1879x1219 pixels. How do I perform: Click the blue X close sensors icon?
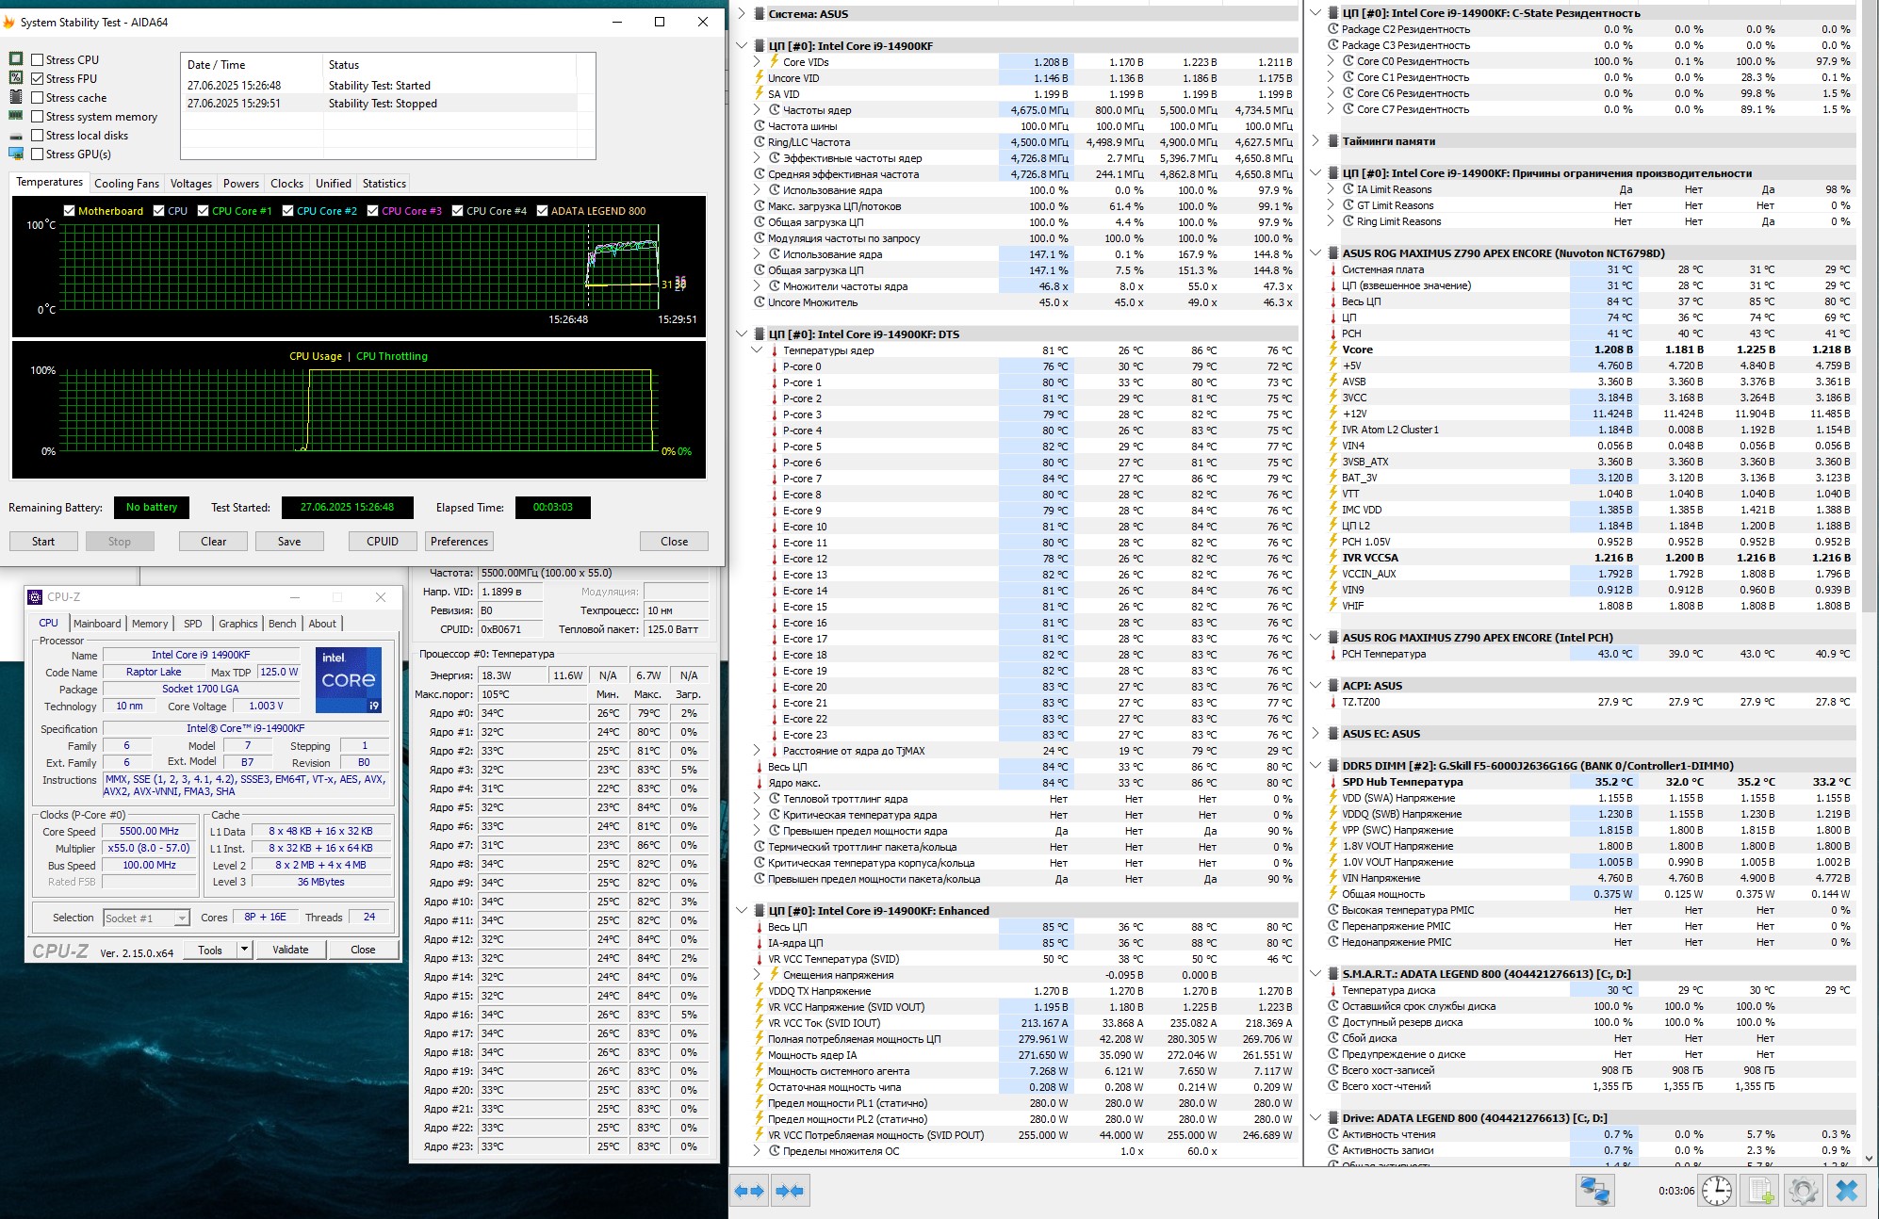1847,1191
